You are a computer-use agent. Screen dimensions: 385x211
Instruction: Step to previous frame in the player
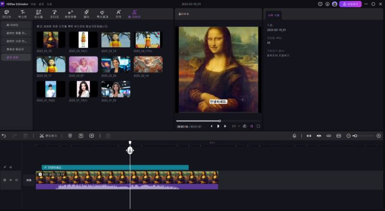tap(211, 126)
